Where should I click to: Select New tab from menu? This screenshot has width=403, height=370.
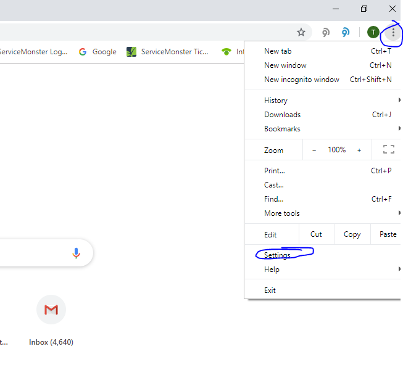(323, 51)
